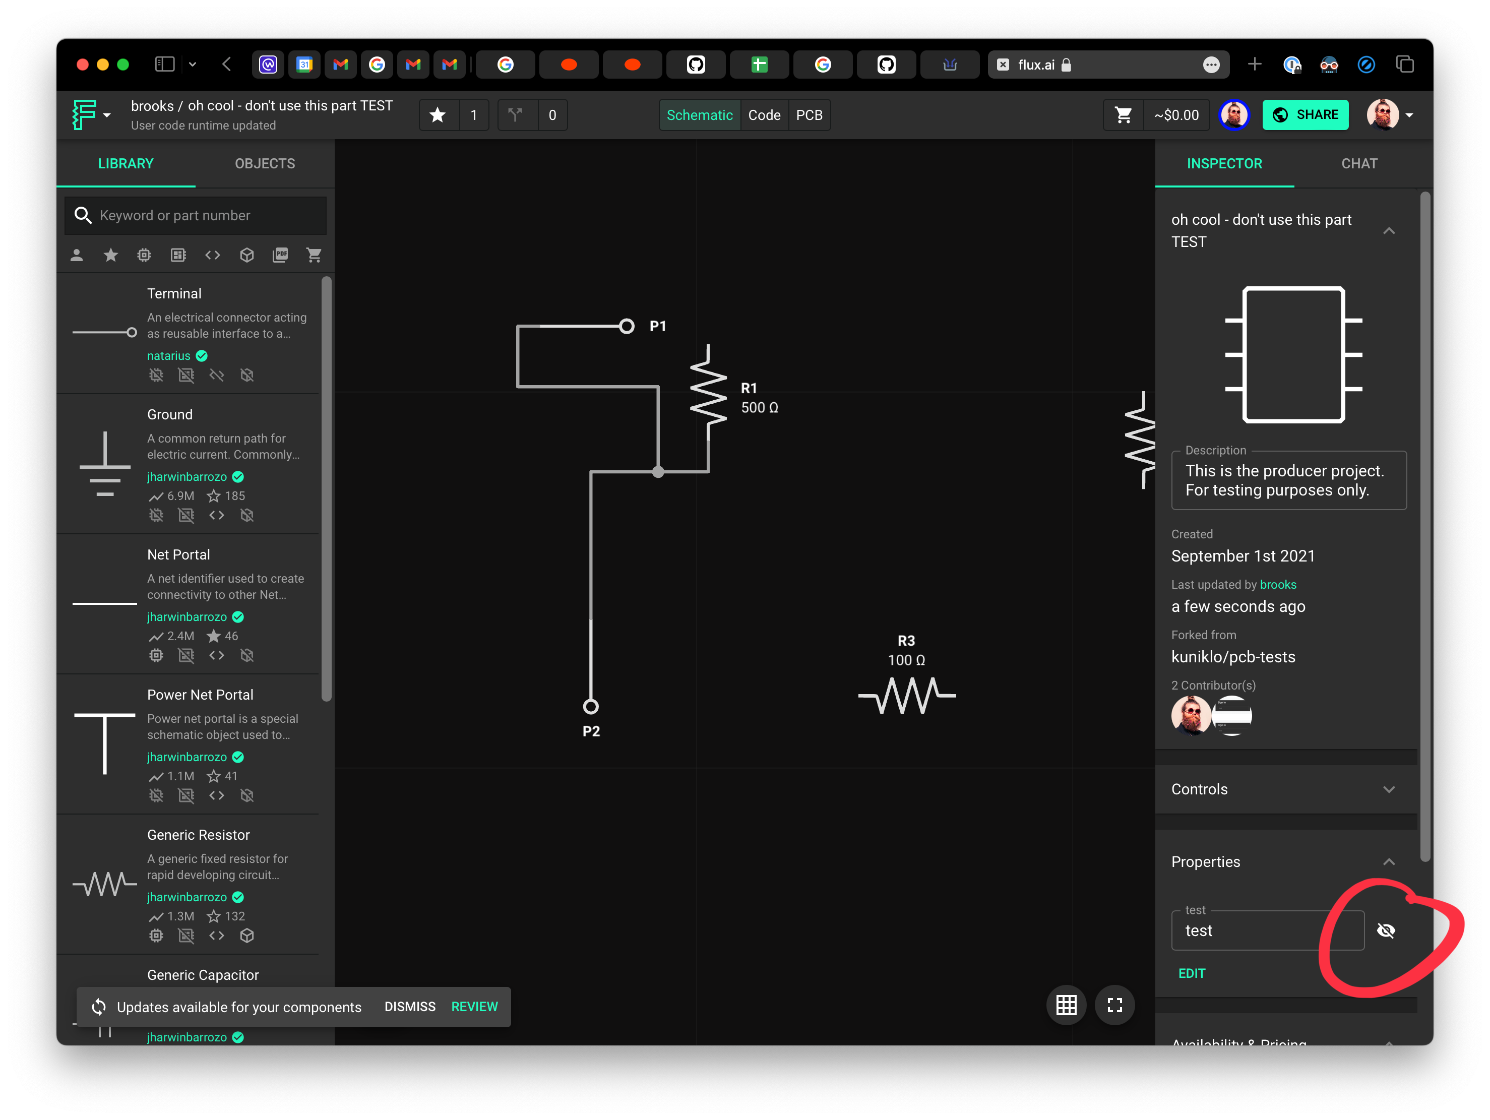Click EDIT under the test property
The height and width of the screenshot is (1120, 1490).
tap(1192, 973)
